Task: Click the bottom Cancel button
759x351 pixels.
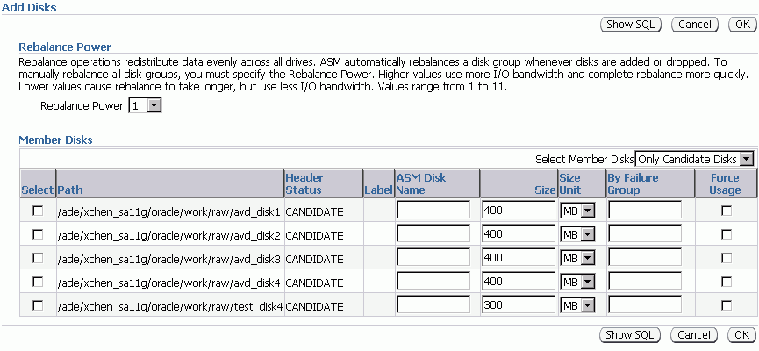Action: pyautogui.click(x=694, y=335)
